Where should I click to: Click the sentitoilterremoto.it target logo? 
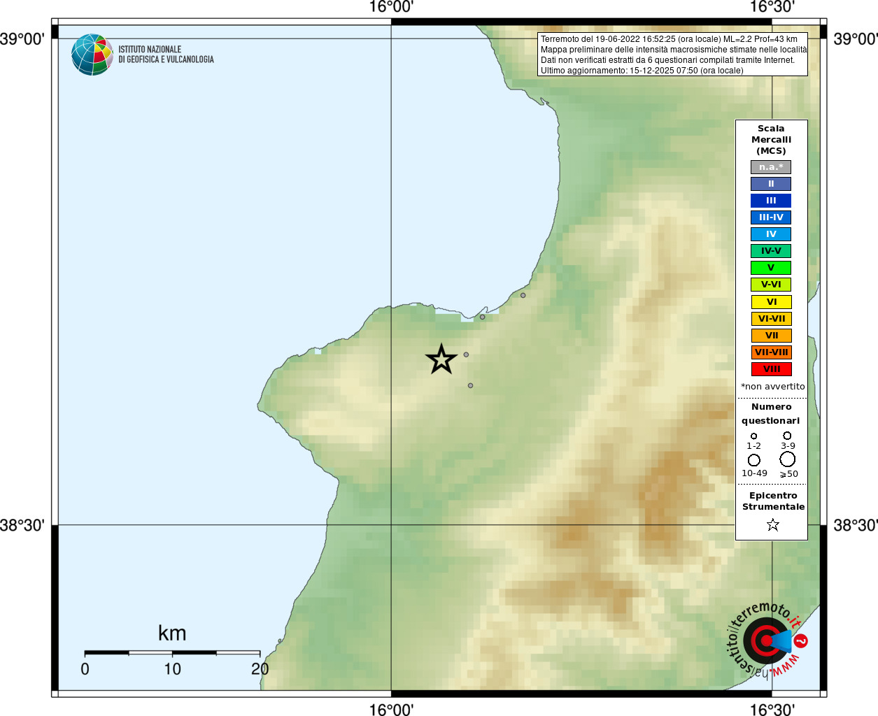(x=767, y=639)
